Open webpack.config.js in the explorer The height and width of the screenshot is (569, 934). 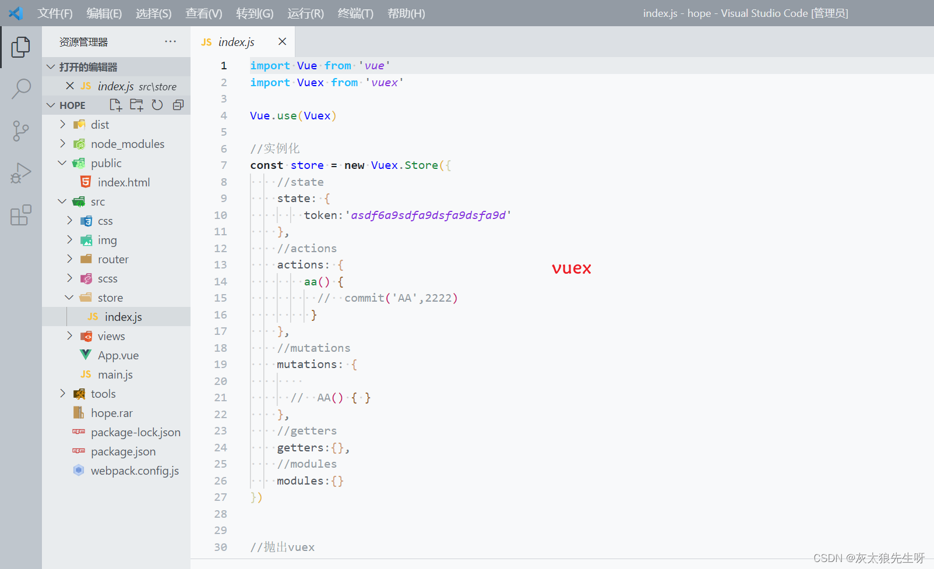tap(116, 471)
